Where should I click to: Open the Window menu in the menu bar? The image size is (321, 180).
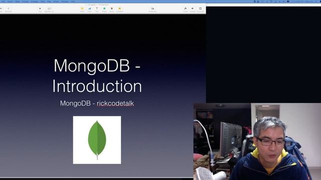click(65, 1)
